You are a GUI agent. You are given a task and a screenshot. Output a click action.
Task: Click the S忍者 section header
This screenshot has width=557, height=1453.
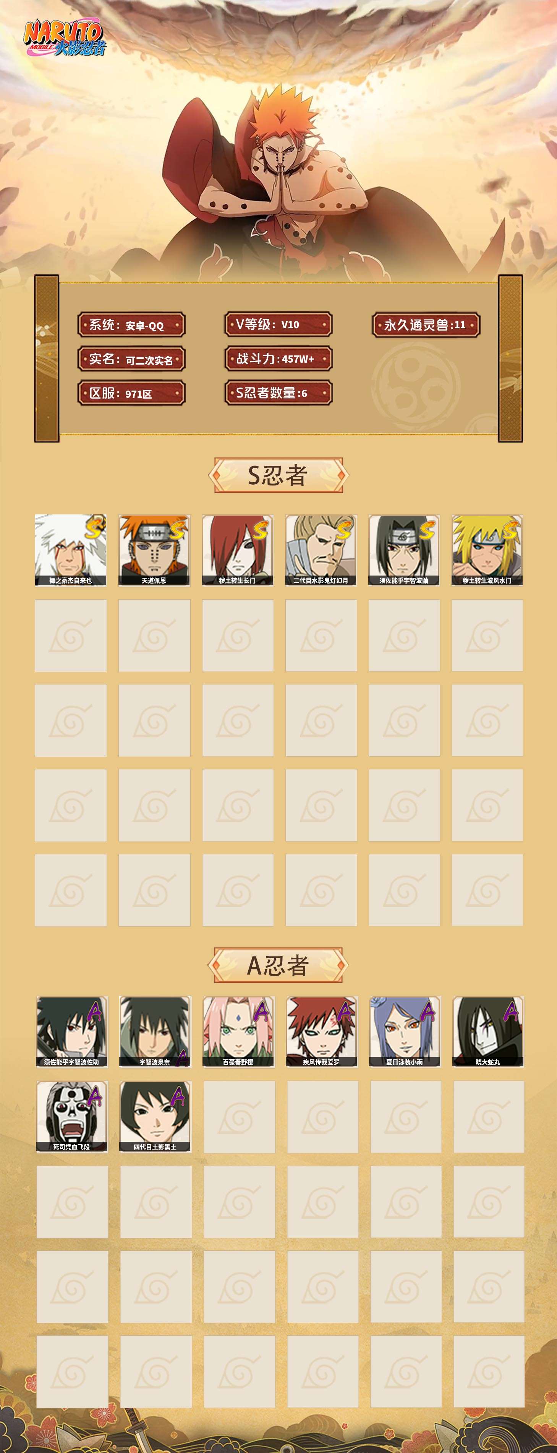(x=278, y=475)
